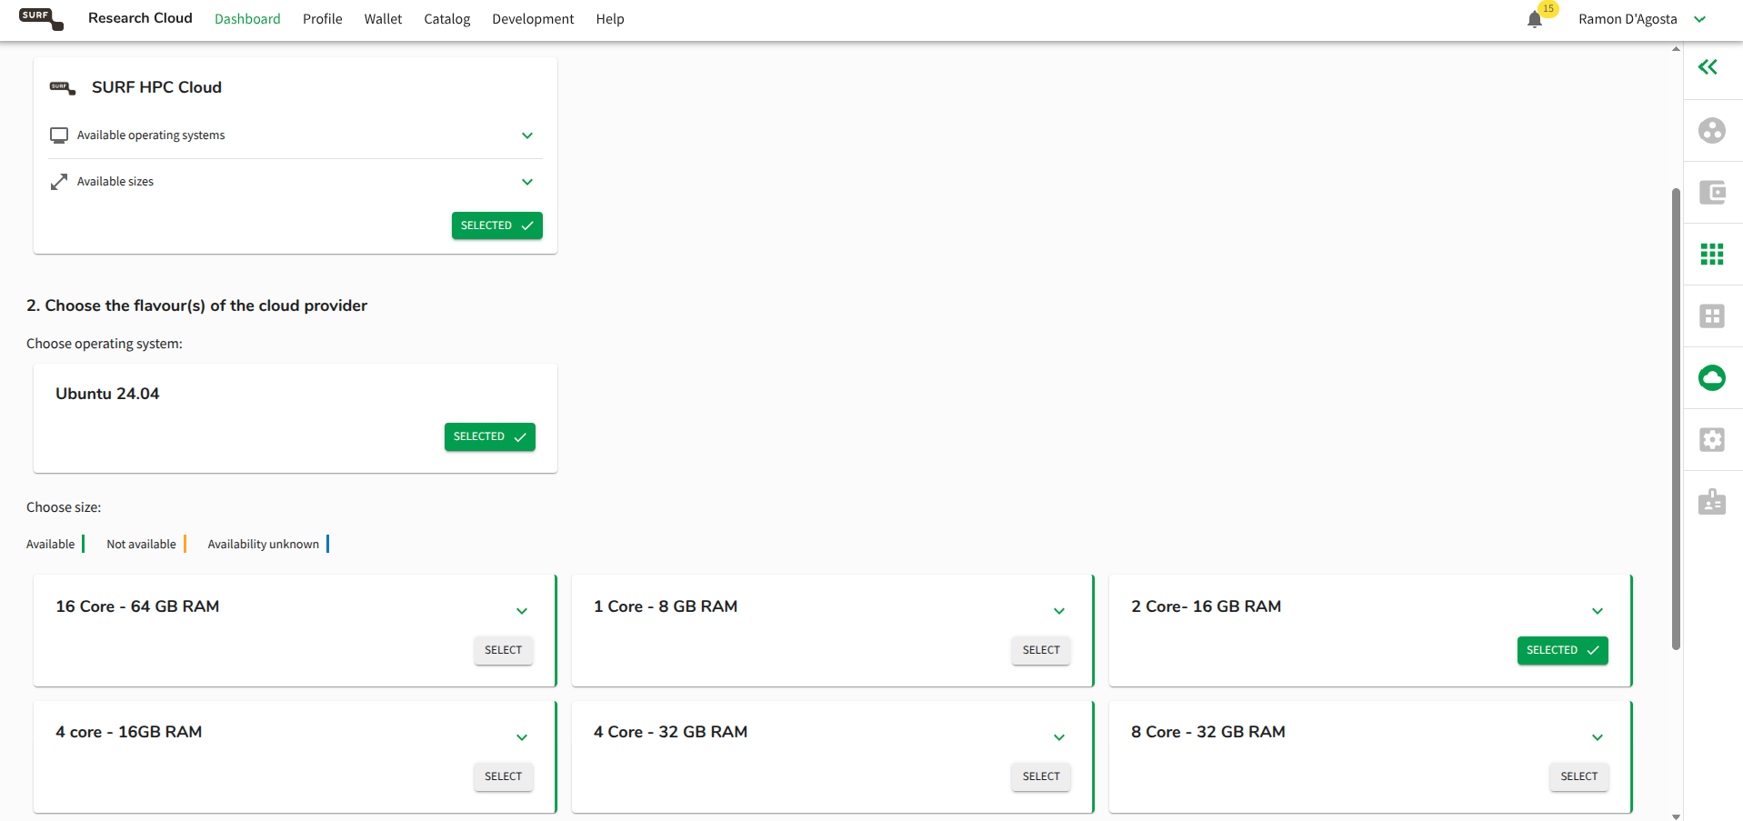Click the '4 core - 16GB RAM' title
The height and width of the screenshot is (821, 1743).
pyautogui.click(x=128, y=732)
